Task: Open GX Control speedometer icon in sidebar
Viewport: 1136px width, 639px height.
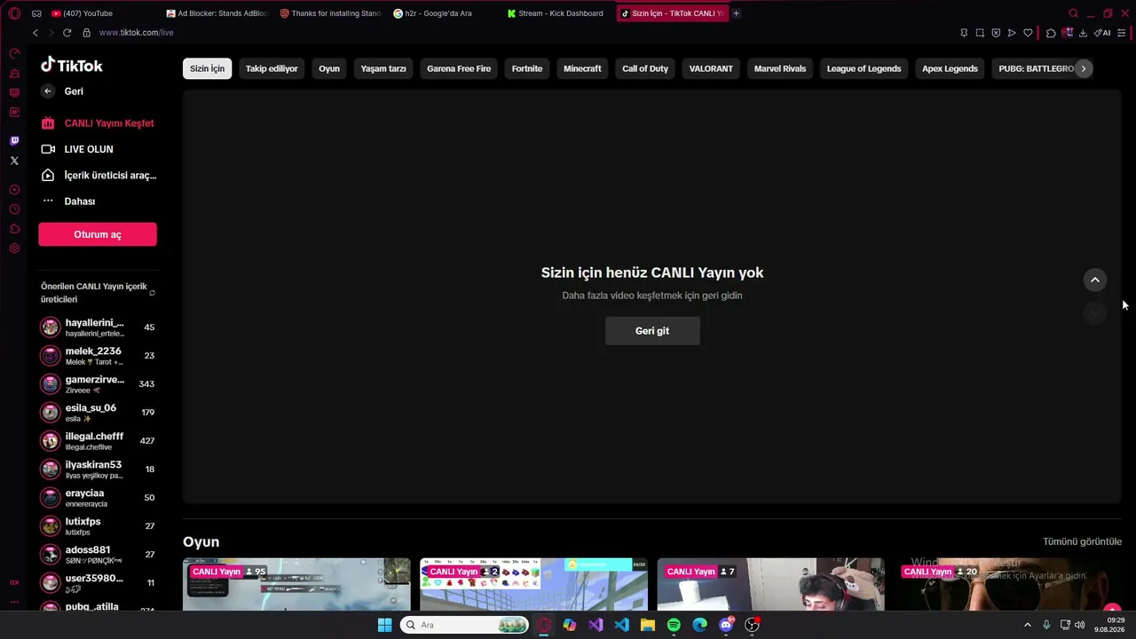Action: [x=14, y=53]
